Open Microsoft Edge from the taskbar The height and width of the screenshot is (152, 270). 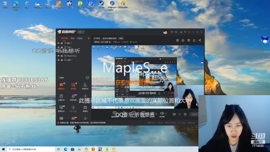click(x=65, y=149)
